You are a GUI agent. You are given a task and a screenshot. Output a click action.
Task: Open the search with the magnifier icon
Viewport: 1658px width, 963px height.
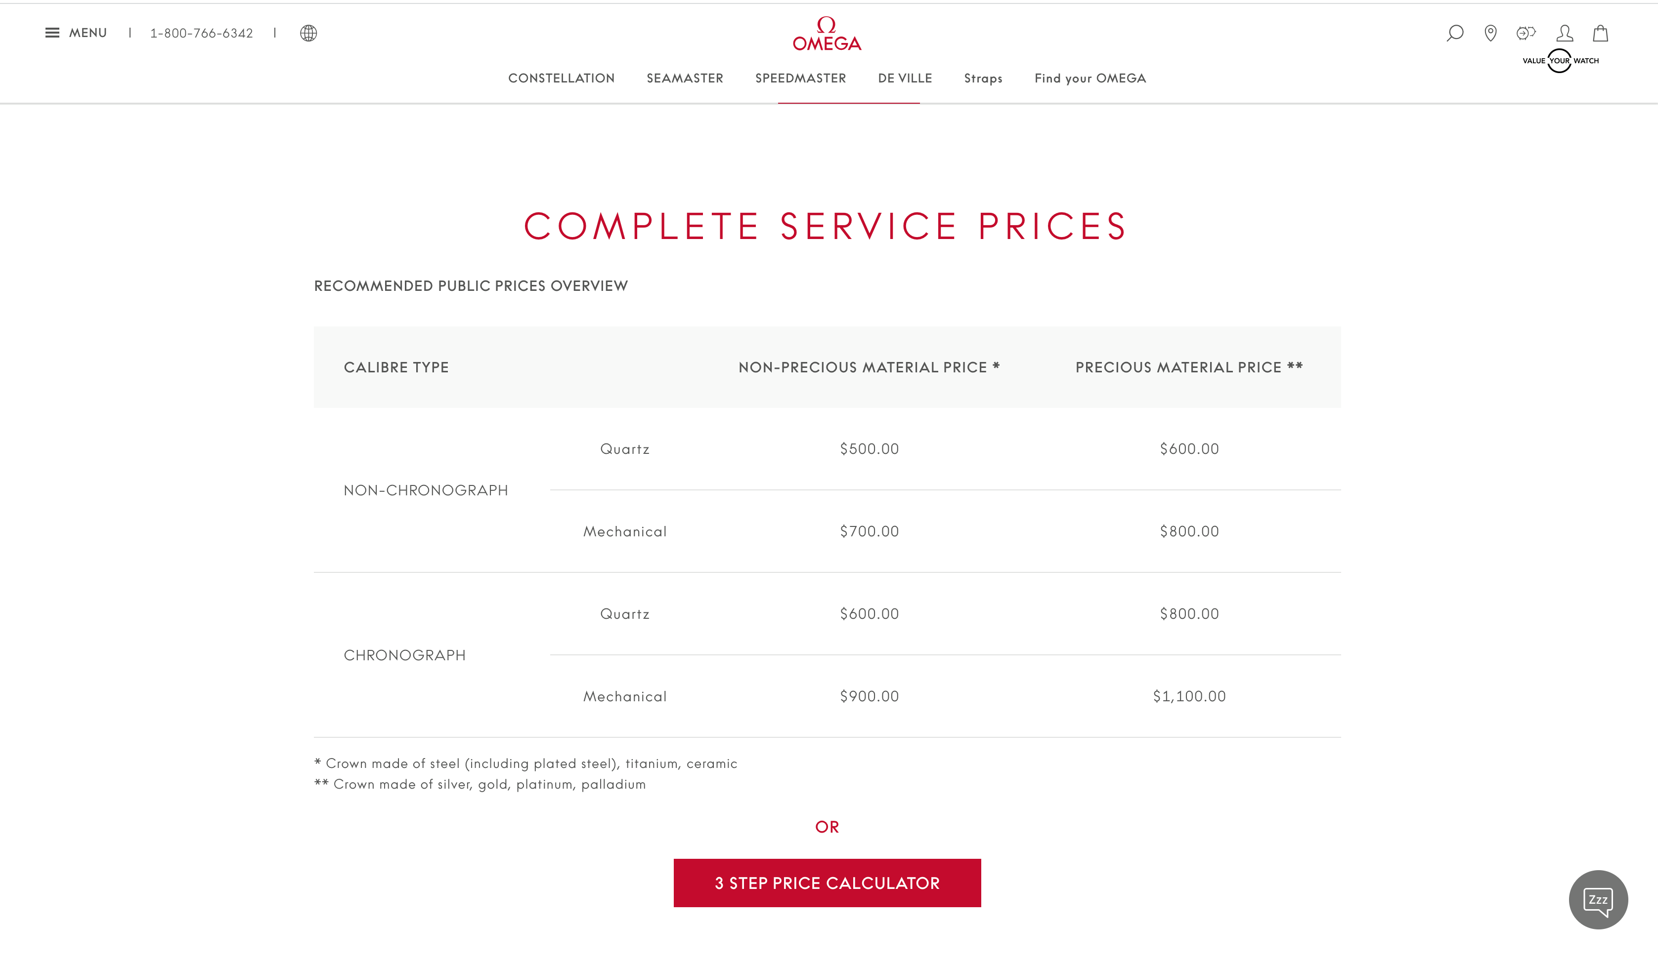click(x=1455, y=34)
